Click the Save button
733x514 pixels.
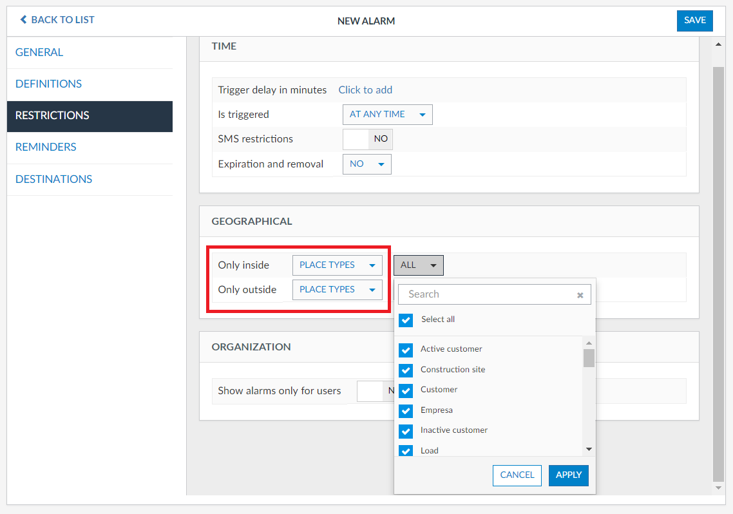pos(694,21)
